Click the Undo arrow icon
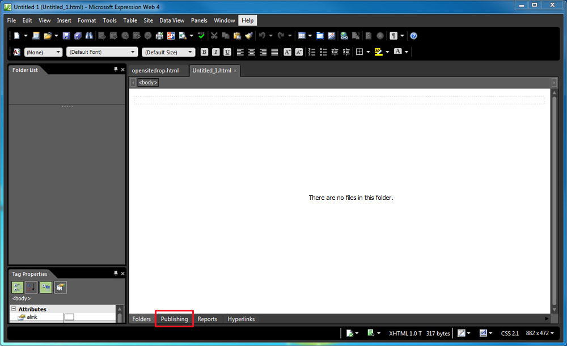 (x=262, y=36)
